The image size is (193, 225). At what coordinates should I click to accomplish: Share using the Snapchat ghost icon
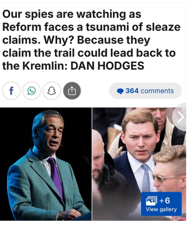tap(52, 91)
